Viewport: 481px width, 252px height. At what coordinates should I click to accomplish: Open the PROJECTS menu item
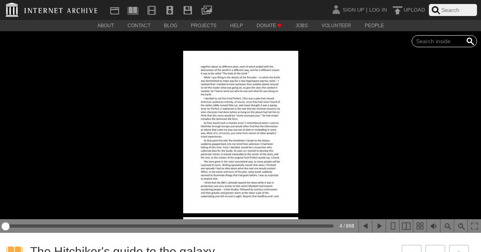204,26
